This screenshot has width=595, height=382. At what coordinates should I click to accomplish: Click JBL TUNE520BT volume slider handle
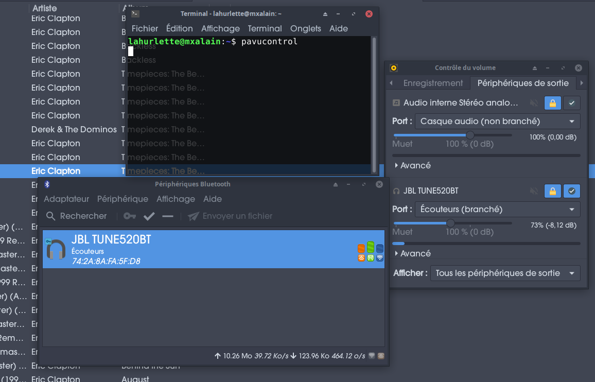[450, 223]
